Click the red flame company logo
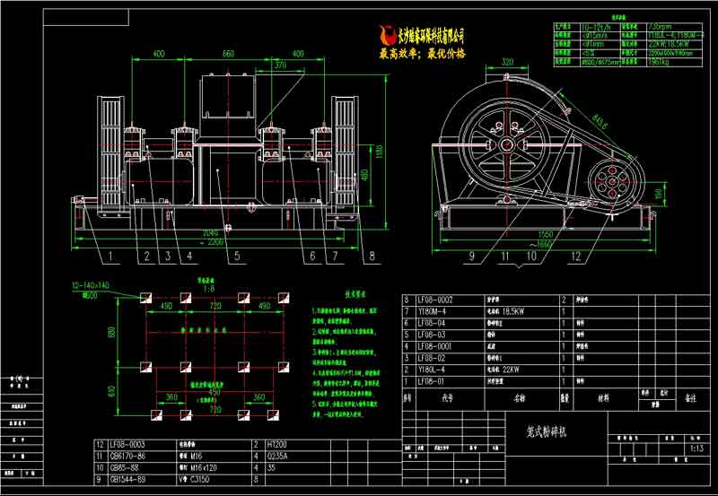The height and width of the screenshot is (496, 718). (x=390, y=36)
